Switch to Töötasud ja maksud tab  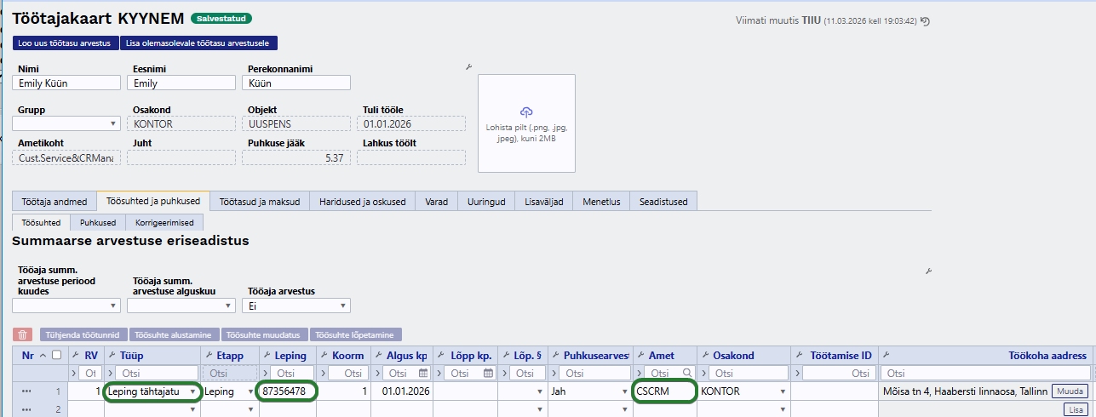[x=259, y=202]
